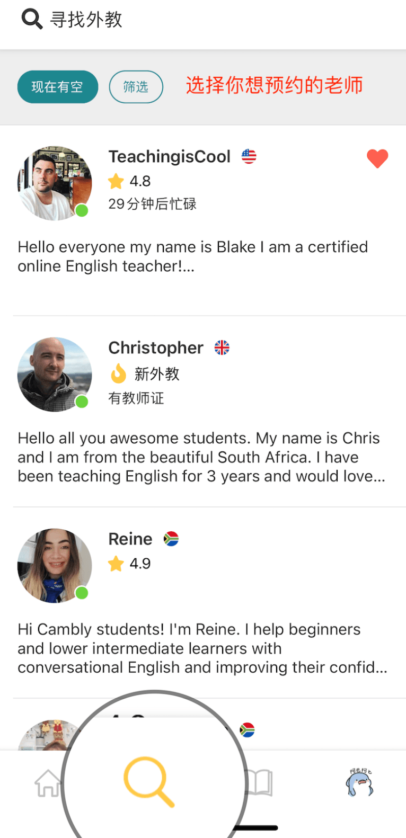Expand Reine's truncated introduction text
Screen dimensions: 406x838
coord(202,648)
